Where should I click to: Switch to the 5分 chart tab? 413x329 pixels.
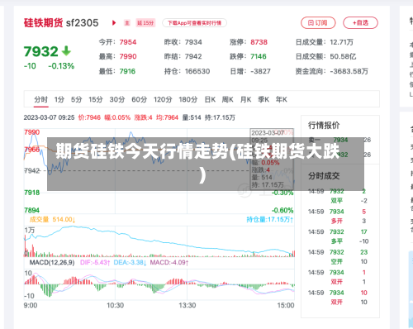(x=76, y=99)
